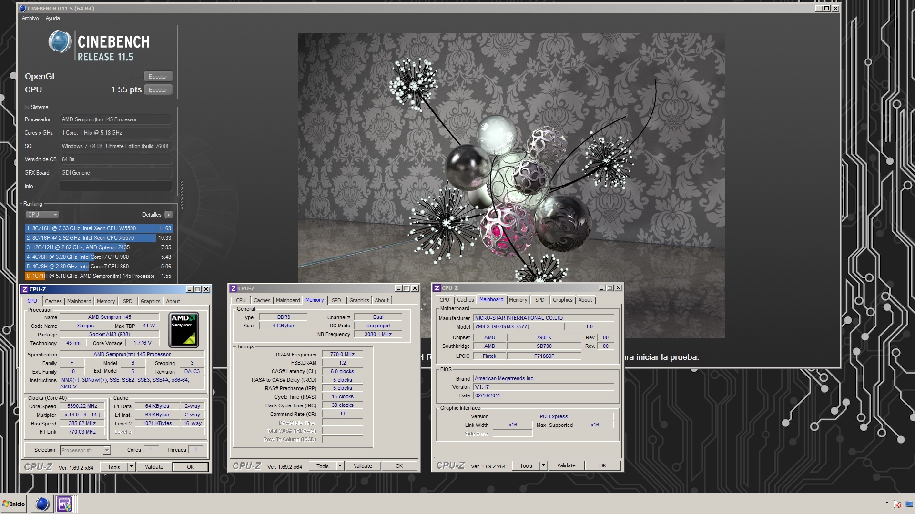Click Validate in Memory CPU-Z window

[x=363, y=466]
